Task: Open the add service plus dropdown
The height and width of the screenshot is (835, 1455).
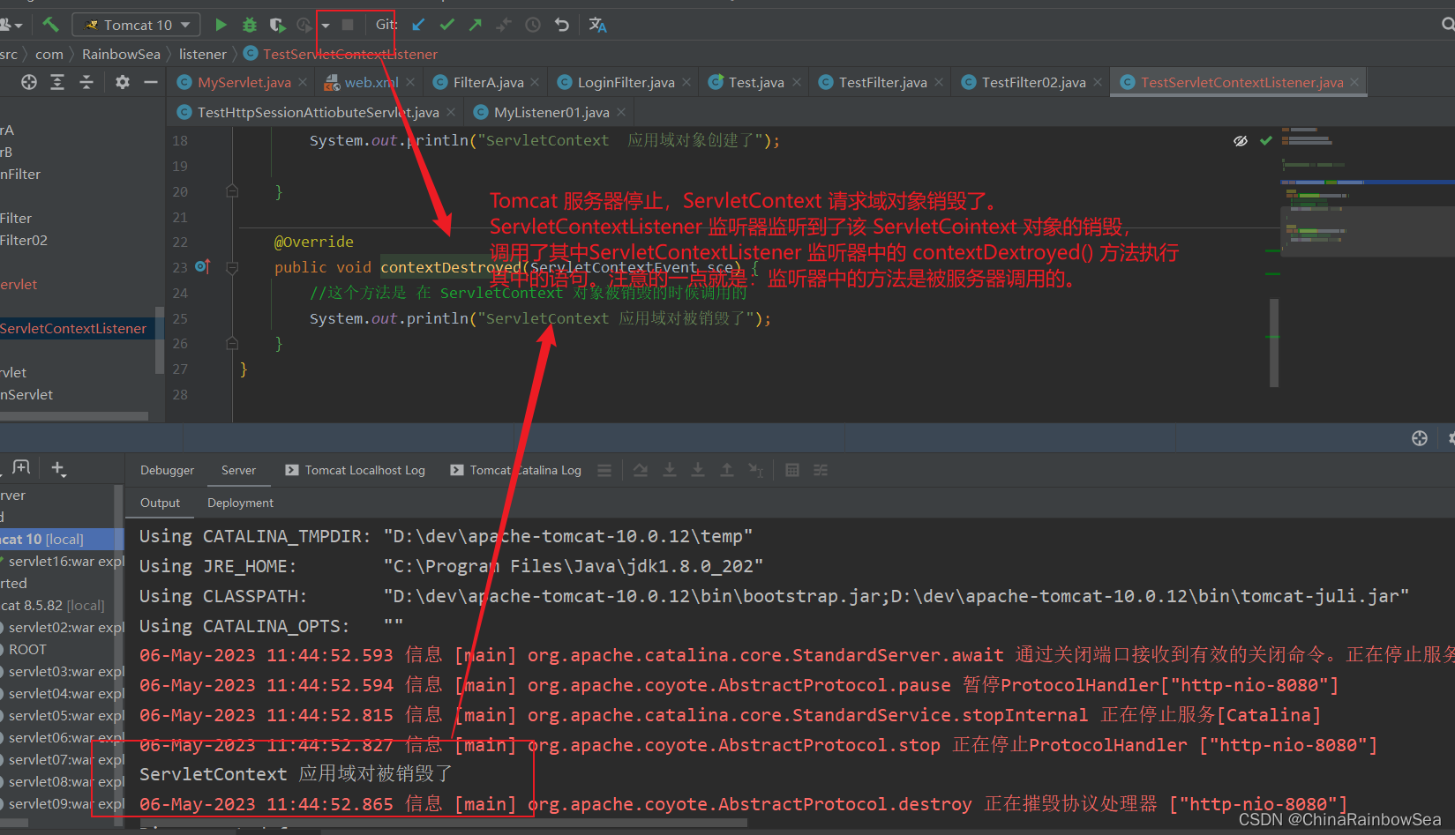Action: (59, 468)
